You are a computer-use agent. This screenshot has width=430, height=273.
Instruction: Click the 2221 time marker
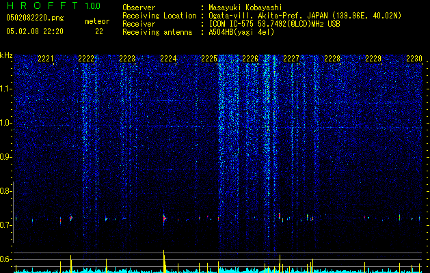tap(46, 59)
